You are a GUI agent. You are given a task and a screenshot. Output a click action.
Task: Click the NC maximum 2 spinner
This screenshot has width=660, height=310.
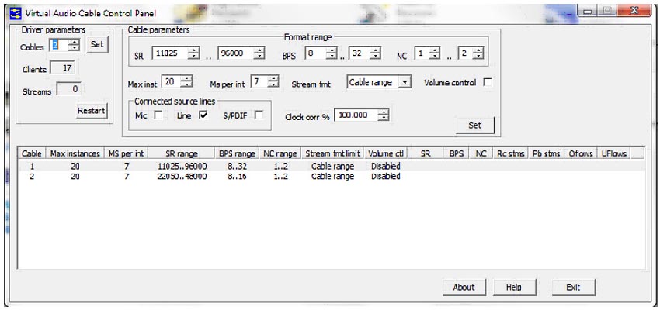point(478,53)
